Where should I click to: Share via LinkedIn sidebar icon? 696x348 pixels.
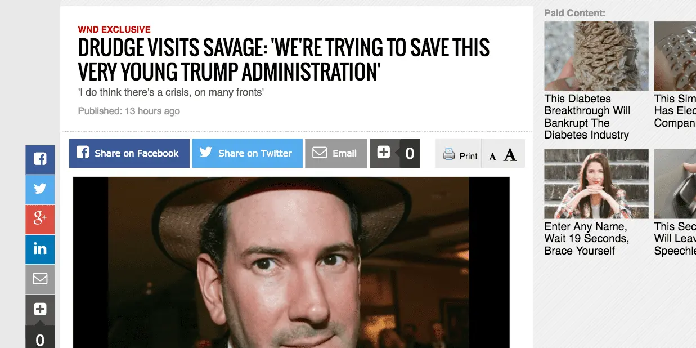[x=40, y=249]
